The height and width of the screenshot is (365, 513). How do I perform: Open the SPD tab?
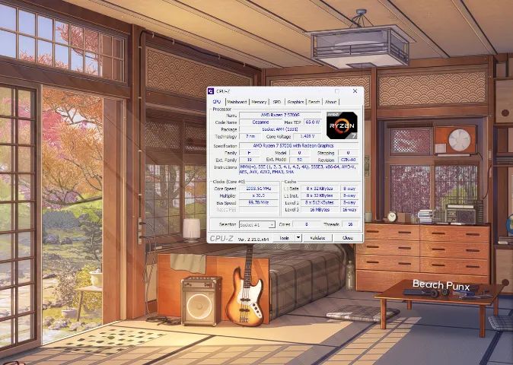click(277, 102)
